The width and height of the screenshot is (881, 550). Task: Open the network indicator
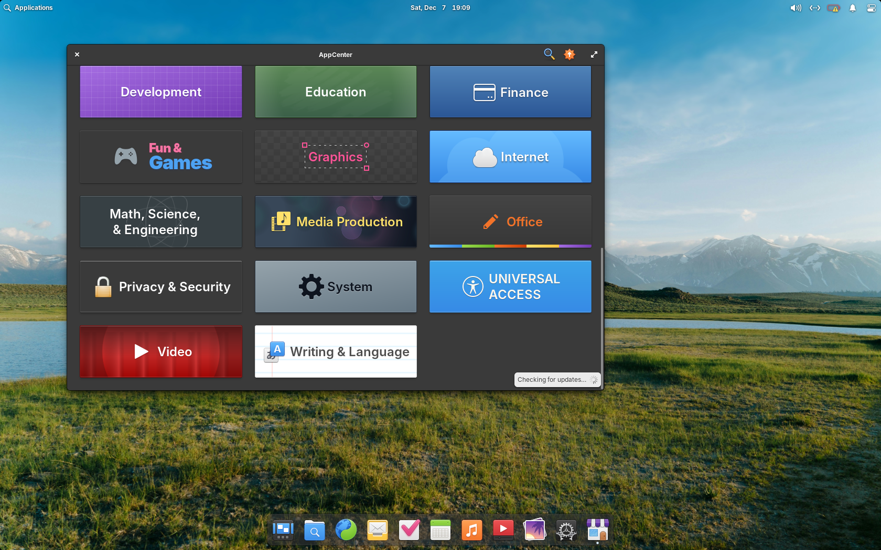(814, 8)
